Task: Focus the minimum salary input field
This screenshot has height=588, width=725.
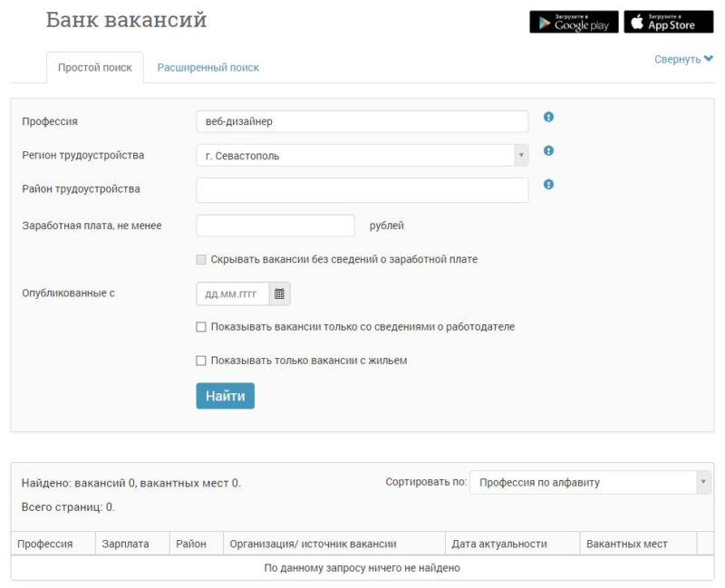Action: [x=275, y=226]
